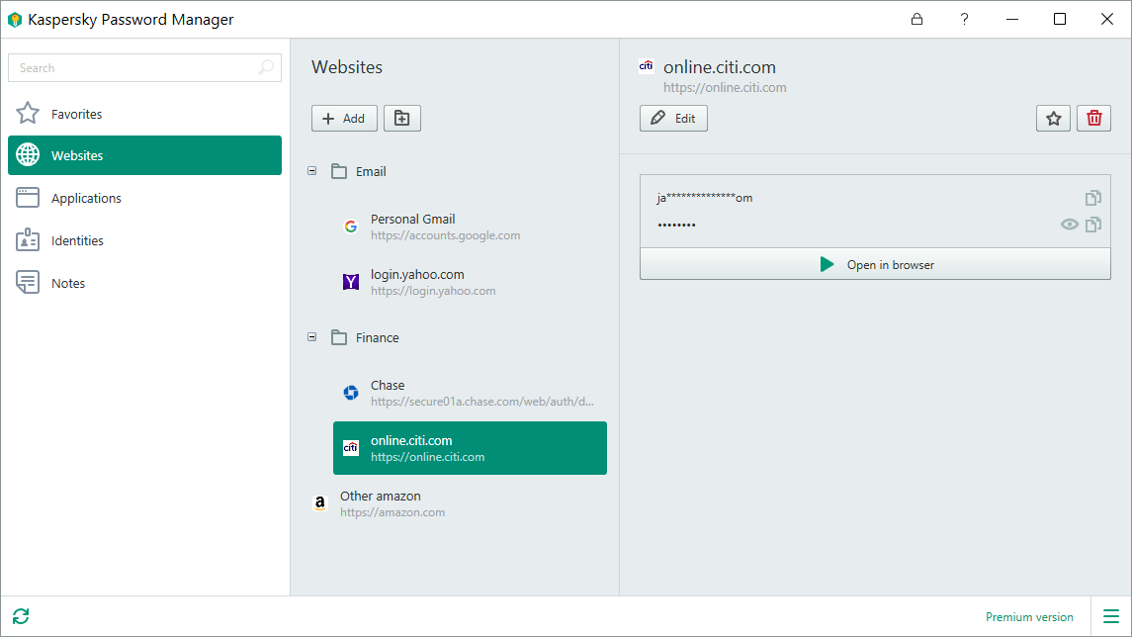This screenshot has width=1132, height=637.
Task: Click the Add button
Action: (344, 119)
